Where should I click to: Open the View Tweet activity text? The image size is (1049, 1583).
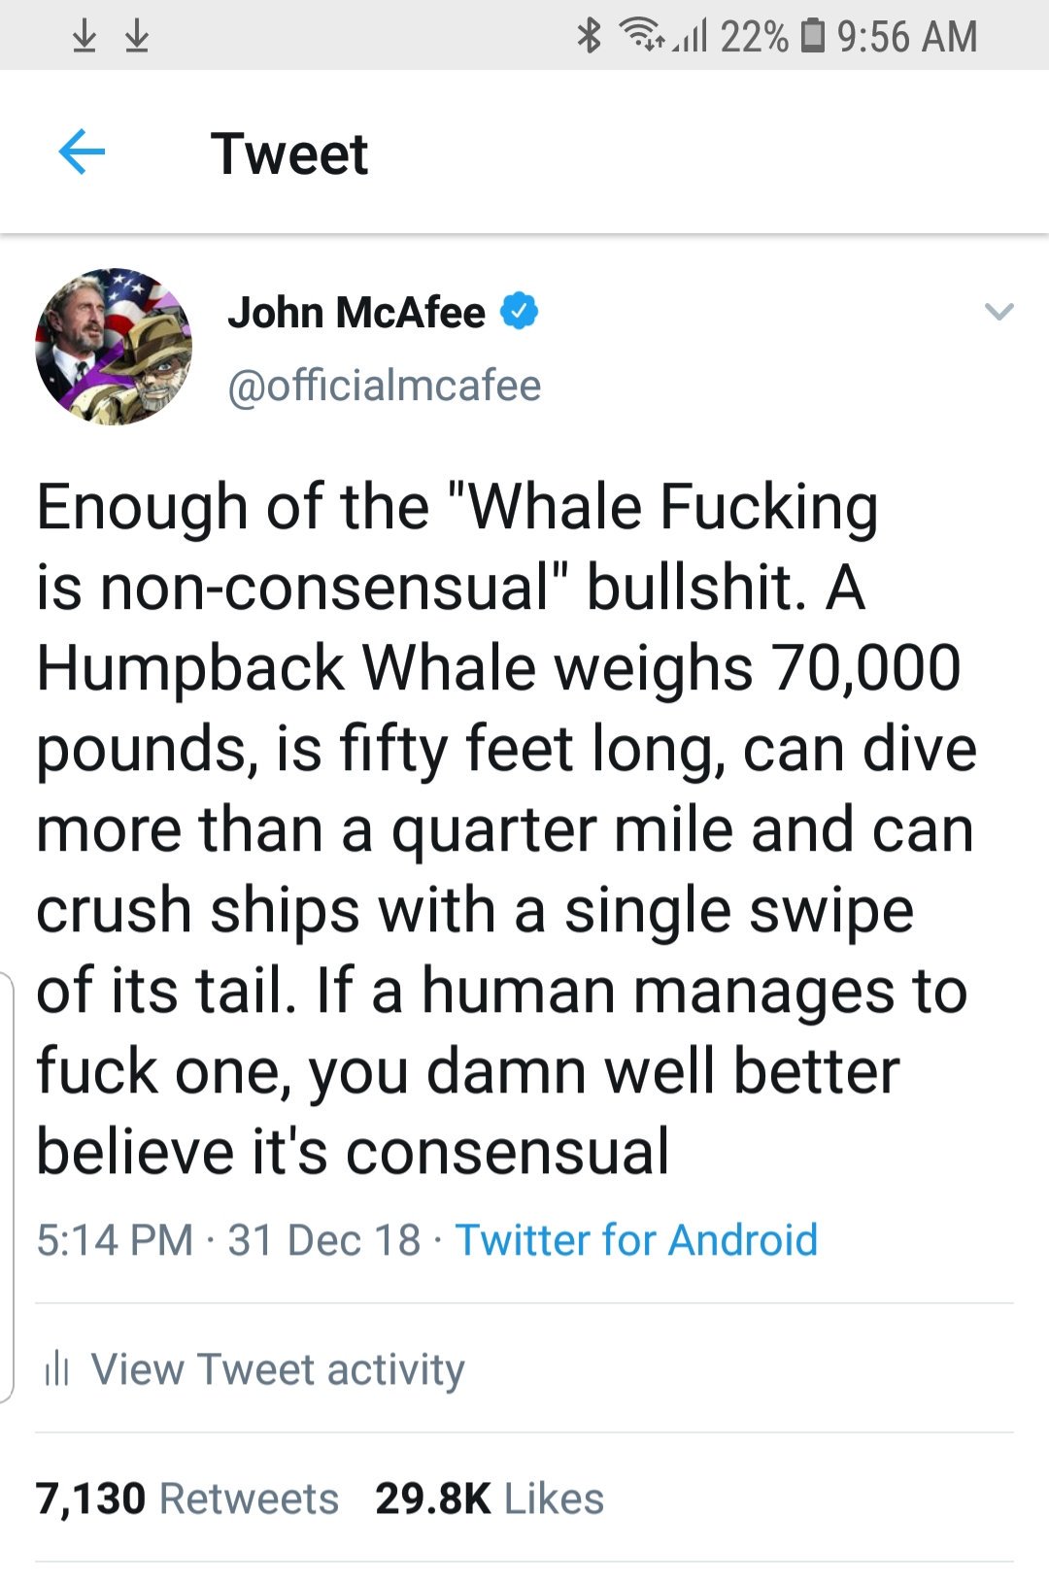[278, 1369]
